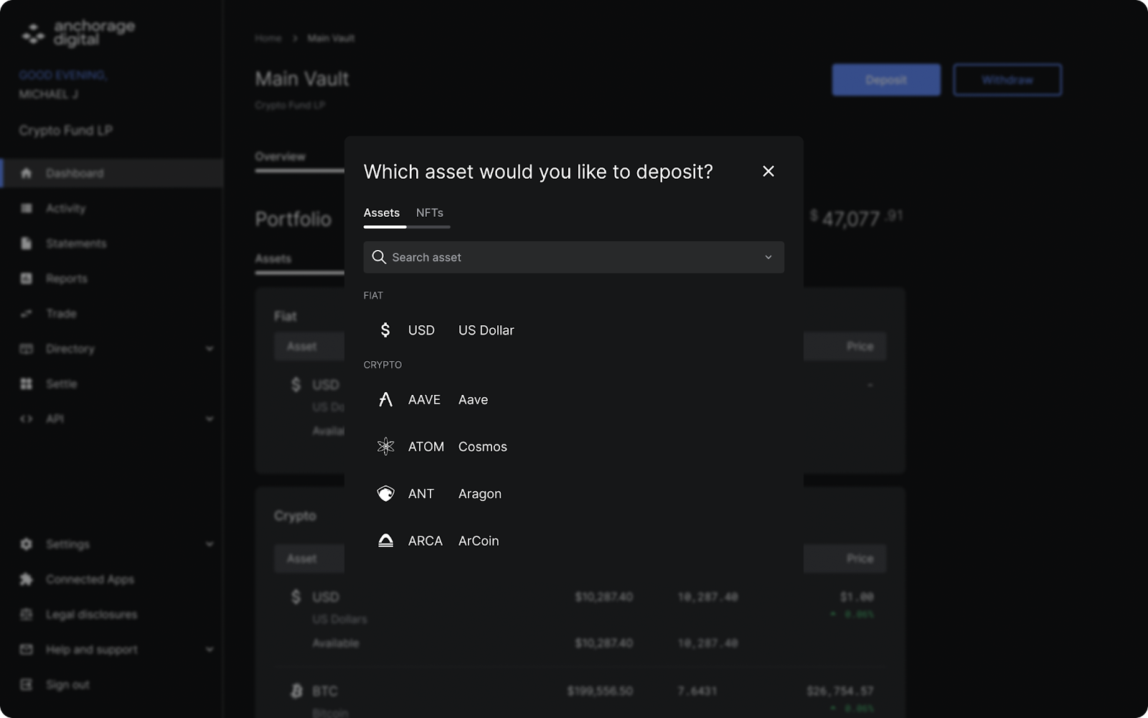Click the Connected Apps puzzle icon
Screen dimensions: 1148x718
pos(27,579)
